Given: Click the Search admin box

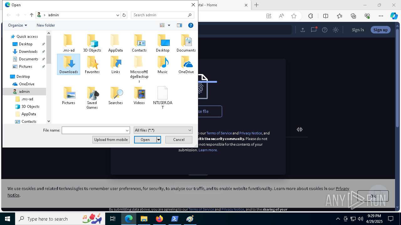Looking at the screenshot, I should coord(162,15).
